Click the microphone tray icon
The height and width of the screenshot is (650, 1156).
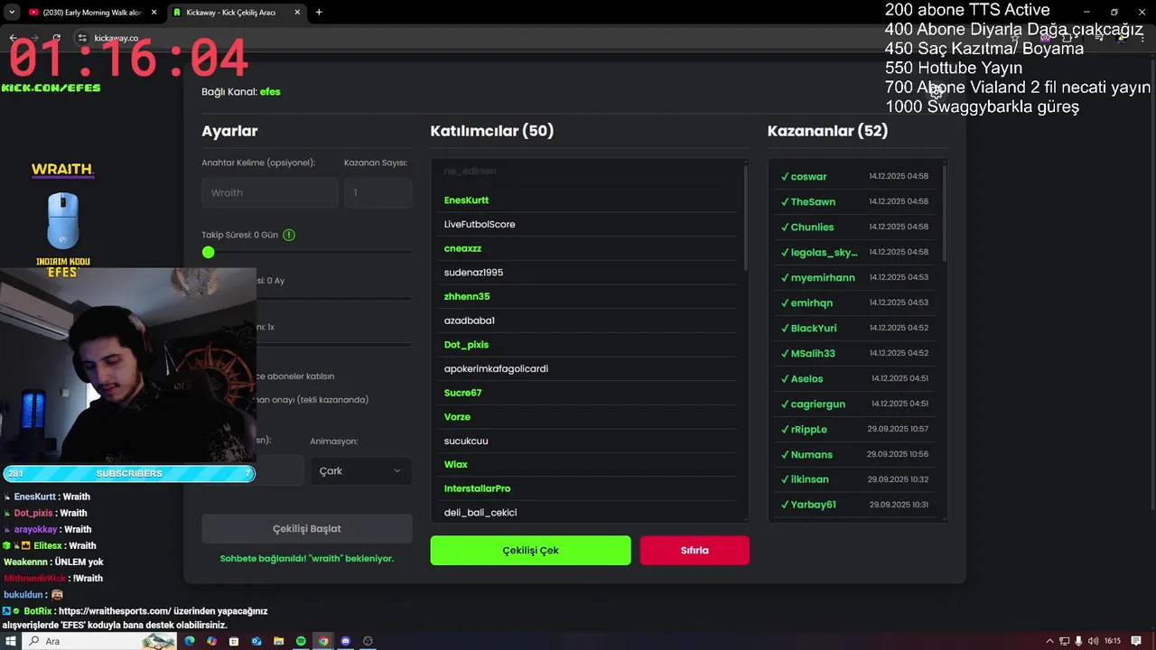click(x=1078, y=641)
